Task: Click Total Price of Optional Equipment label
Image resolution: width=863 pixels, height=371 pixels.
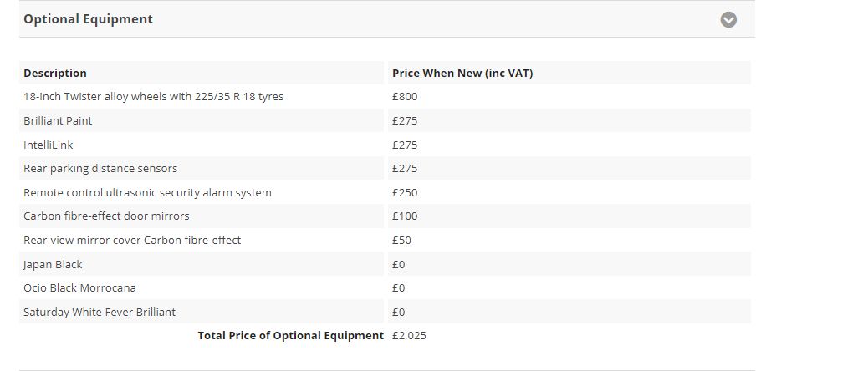Action: 291,335
